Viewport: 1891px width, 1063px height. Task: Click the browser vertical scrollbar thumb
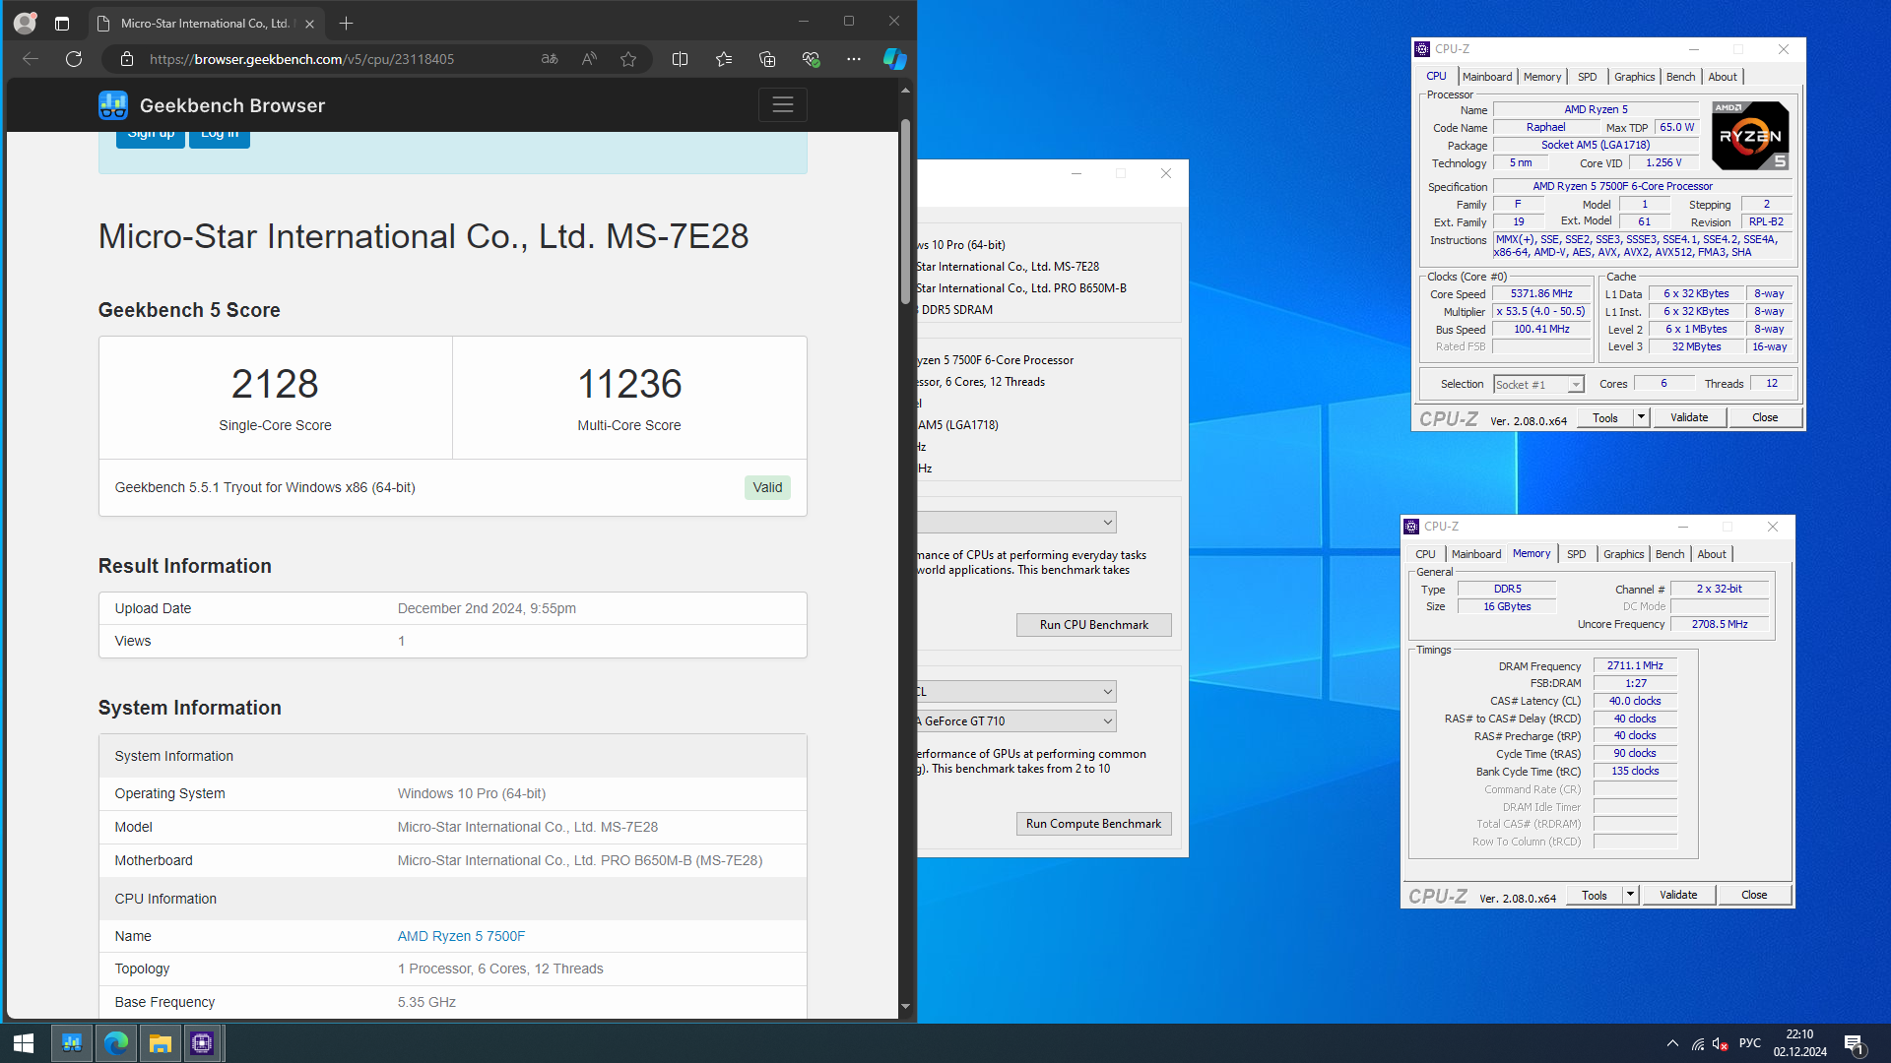pos(905,212)
